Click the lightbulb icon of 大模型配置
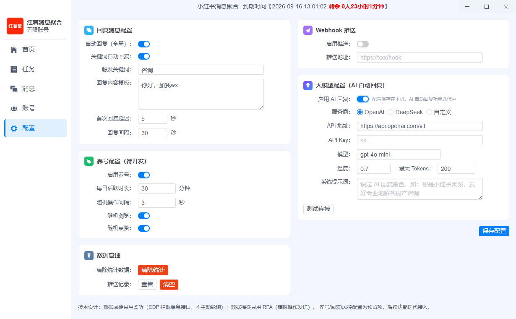 [308, 85]
